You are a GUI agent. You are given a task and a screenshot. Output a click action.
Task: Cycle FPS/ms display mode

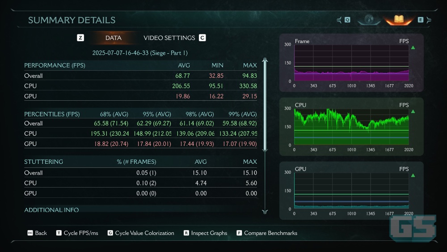[81, 233]
